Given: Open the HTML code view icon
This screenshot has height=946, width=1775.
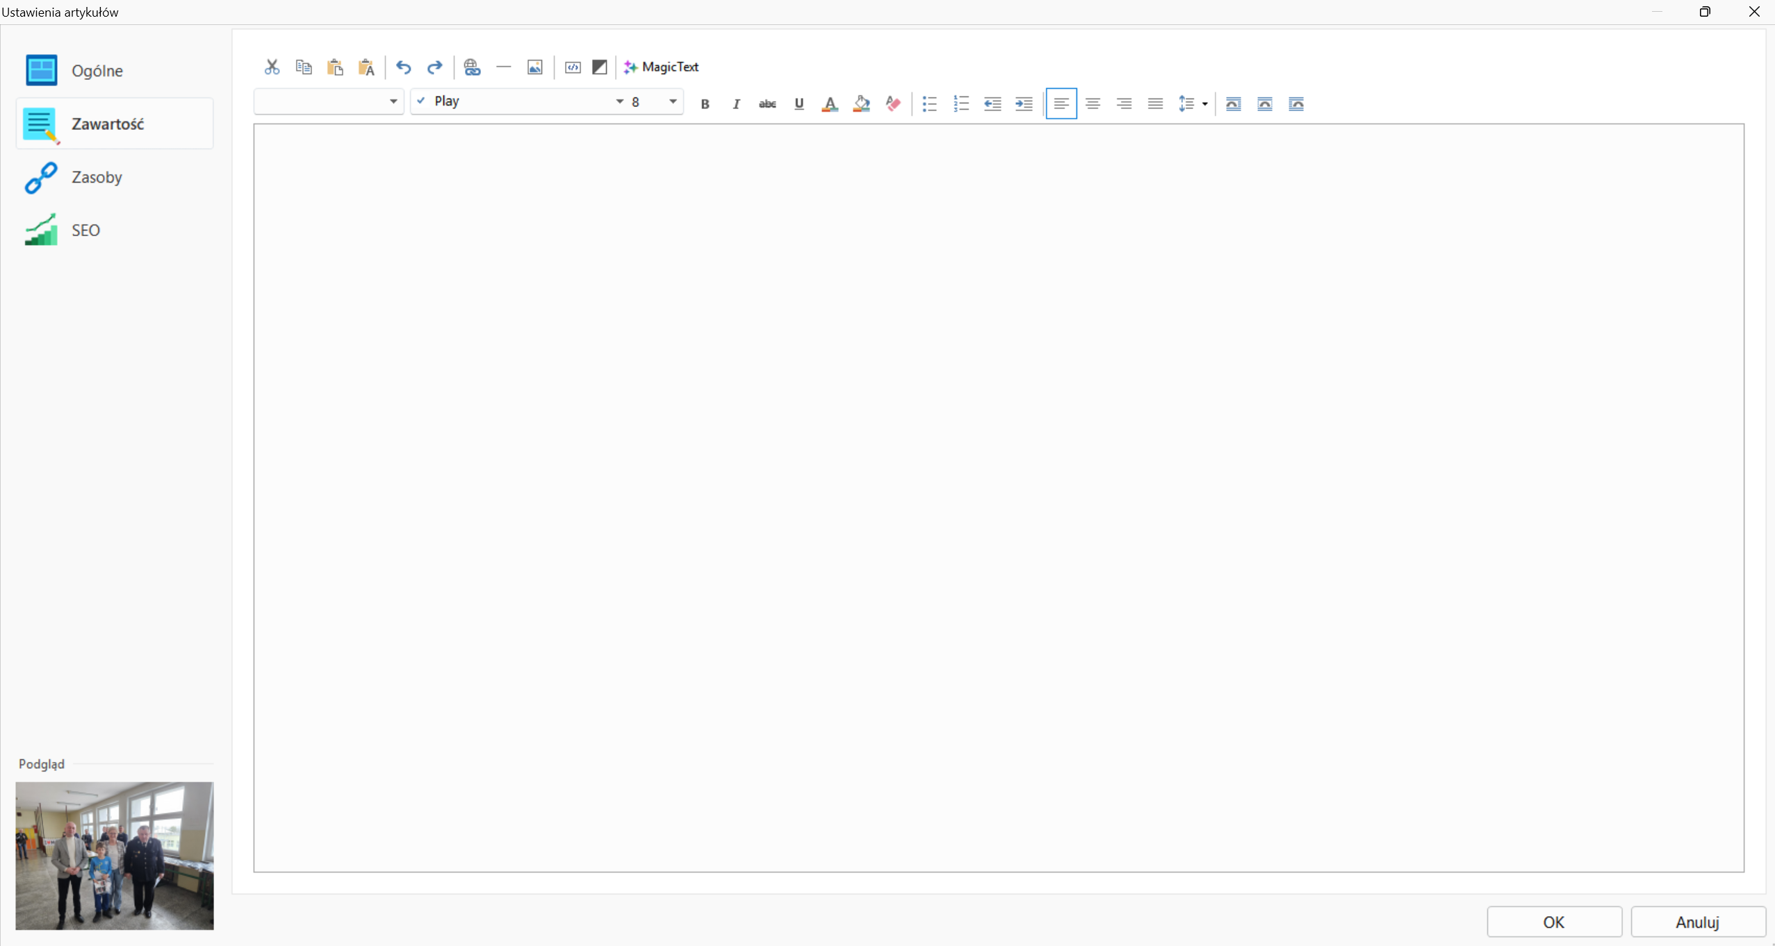Looking at the screenshot, I should click(573, 67).
